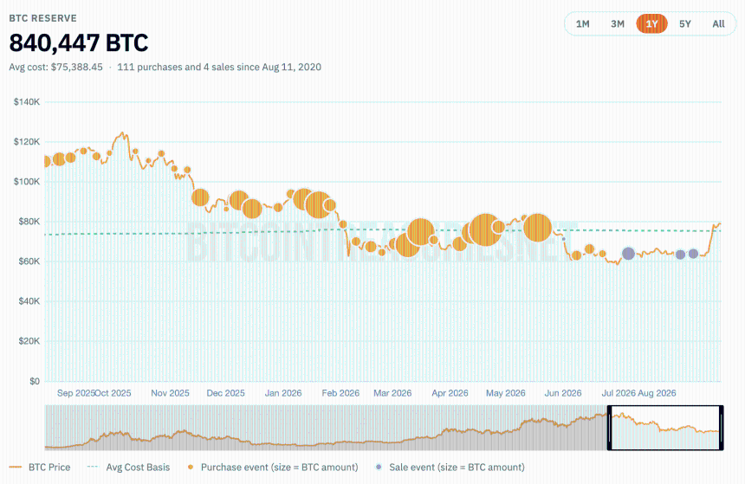
Task: Click the grey historical area of navigator
Action: coord(326,428)
